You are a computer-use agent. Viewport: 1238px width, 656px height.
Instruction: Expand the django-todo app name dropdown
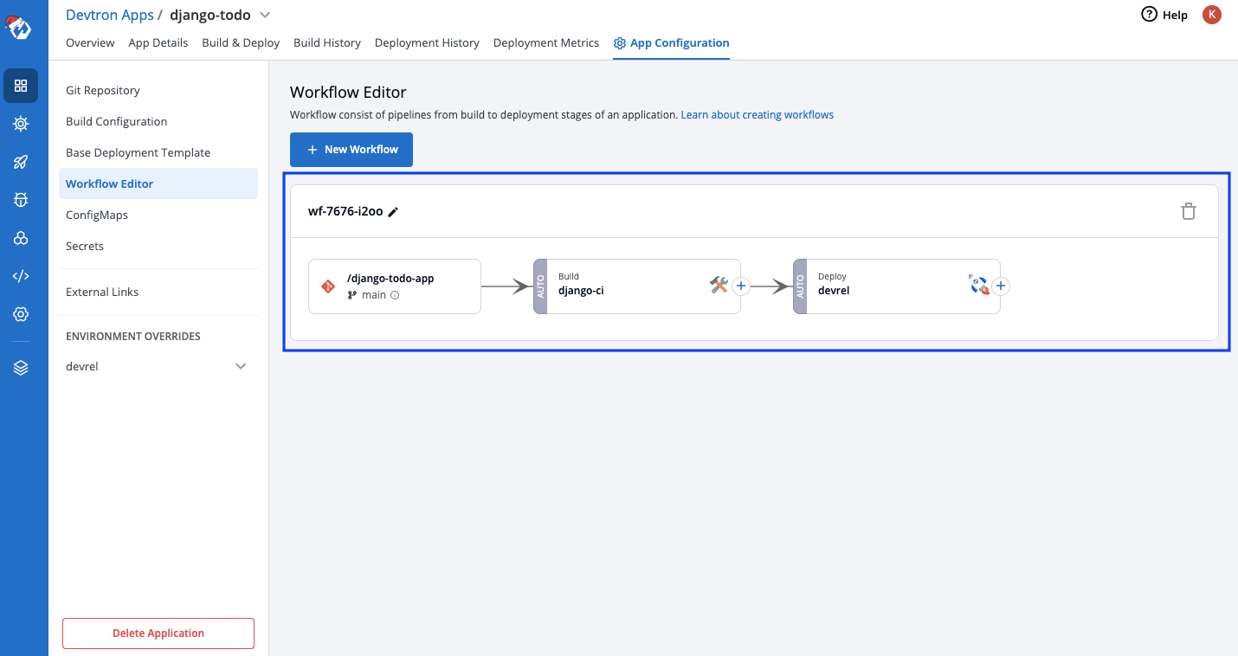265,15
